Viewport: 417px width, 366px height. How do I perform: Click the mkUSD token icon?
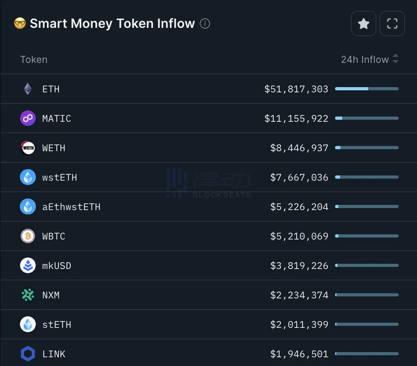[x=28, y=265]
